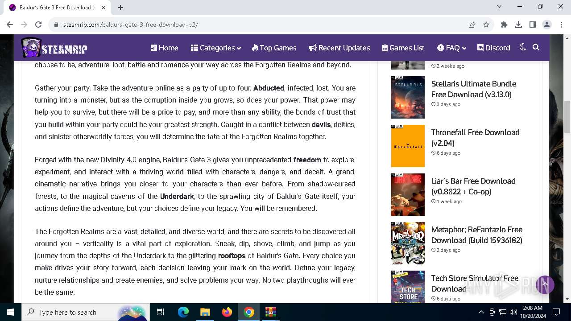
Task: Launch Firefox from taskbar
Action: click(x=227, y=312)
